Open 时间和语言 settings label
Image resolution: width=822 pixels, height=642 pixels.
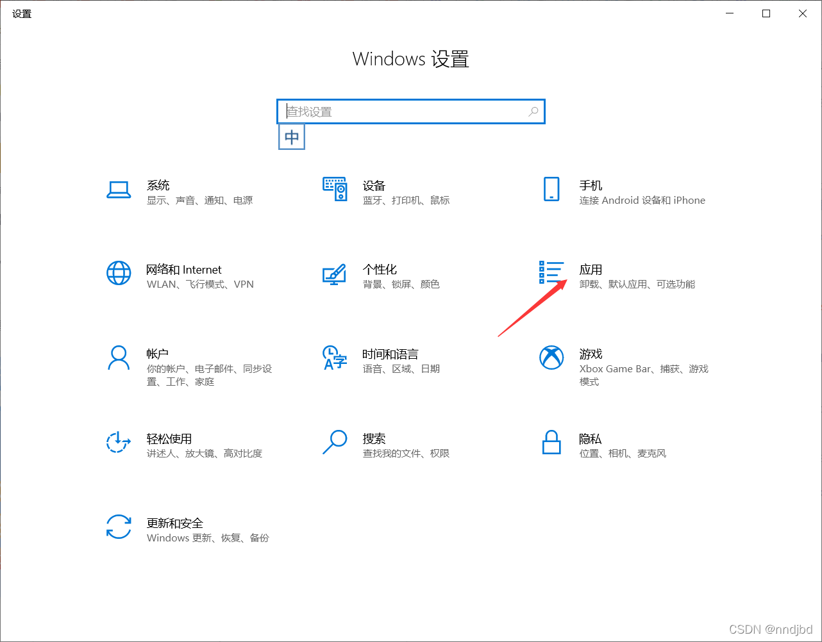pyautogui.click(x=390, y=354)
